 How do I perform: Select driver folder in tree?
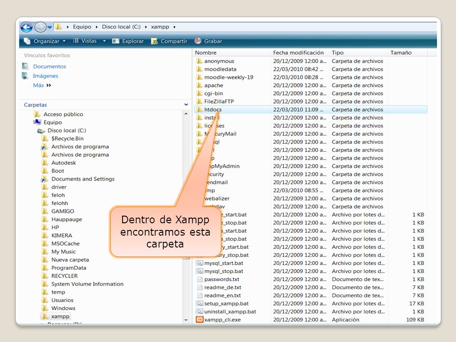[59, 187]
